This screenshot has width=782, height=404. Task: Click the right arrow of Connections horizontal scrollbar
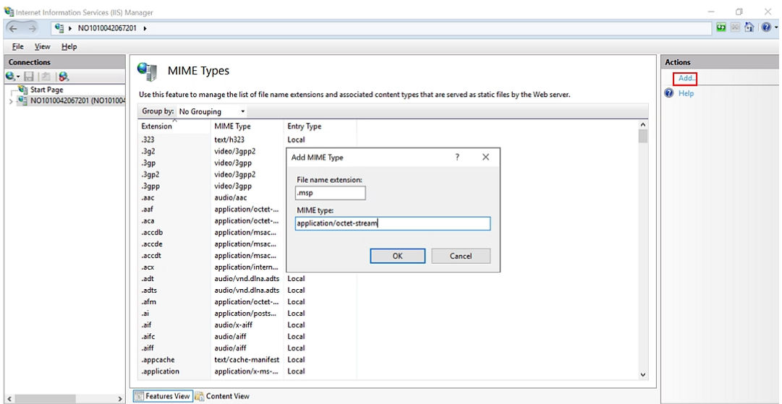[x=119, y=399]
